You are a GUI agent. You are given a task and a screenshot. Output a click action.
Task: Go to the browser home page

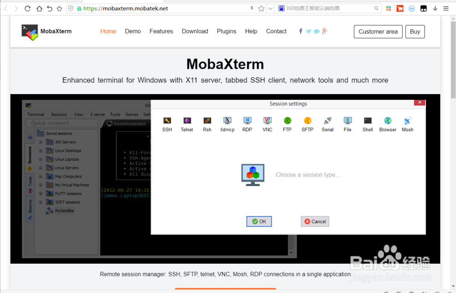coord(39,8)
